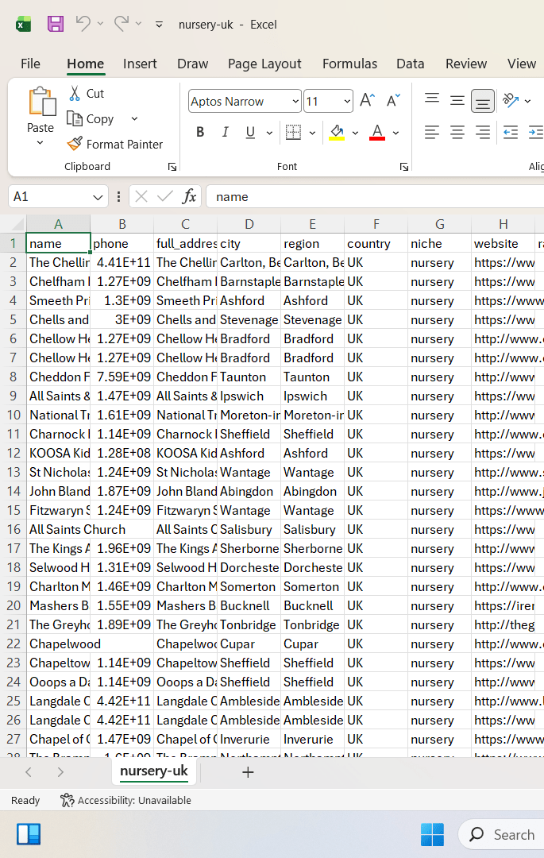
Task: Open the Page Layout tab
Action: [x=264, y=64]
